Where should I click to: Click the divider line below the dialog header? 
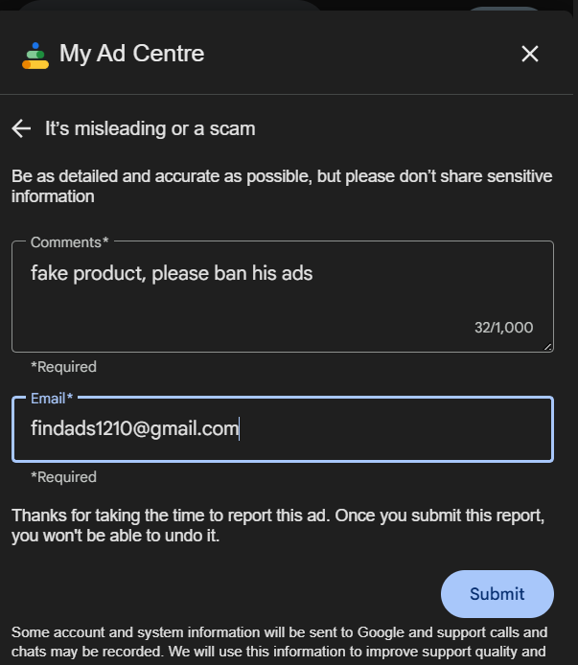click(x=289, y=95)
